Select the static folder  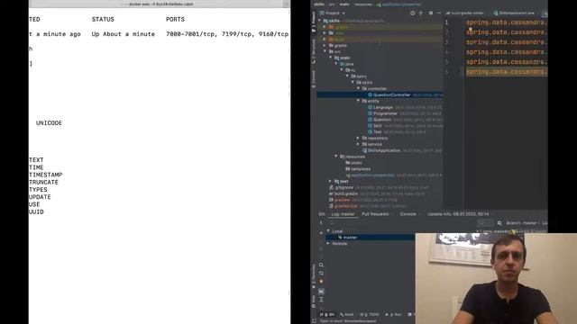click(x=356, y=163)
